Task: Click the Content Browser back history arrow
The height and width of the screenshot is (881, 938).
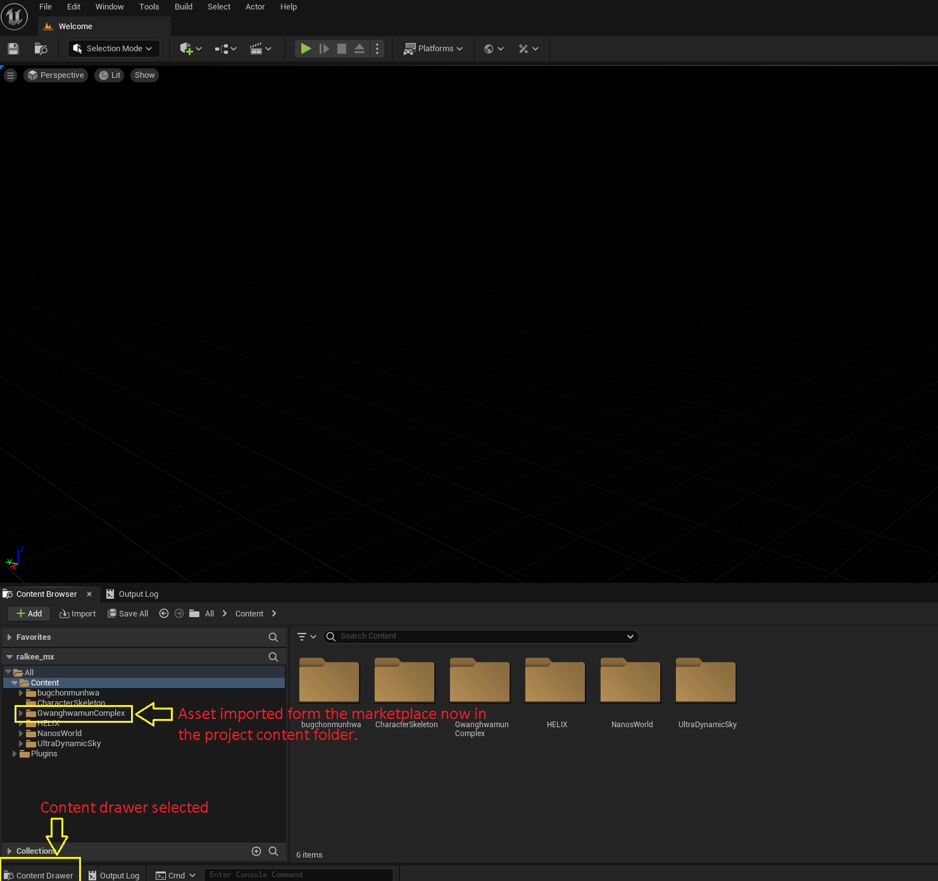Action: pyautogui.click(x=164, y=613)
